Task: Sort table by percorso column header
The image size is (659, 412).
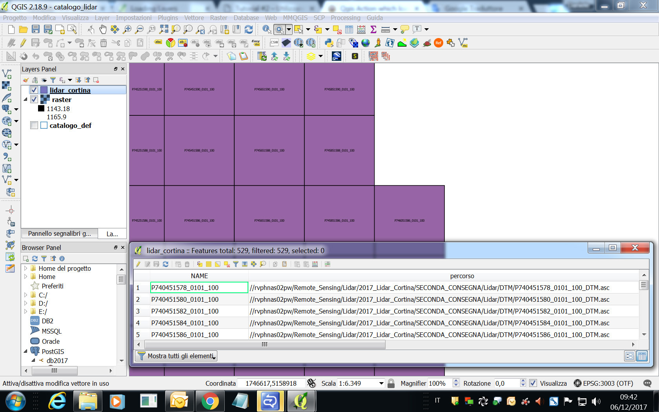Action: point(462,276)
